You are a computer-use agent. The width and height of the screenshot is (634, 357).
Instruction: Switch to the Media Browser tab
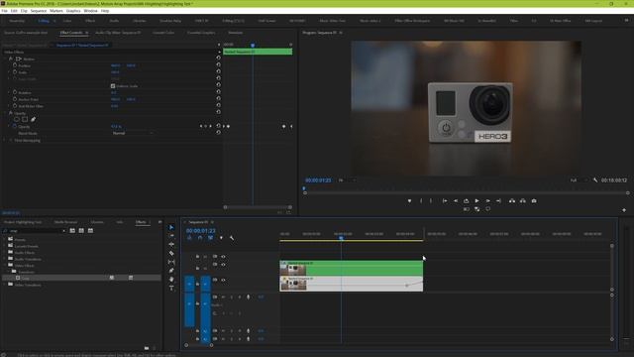coord(65,222)
